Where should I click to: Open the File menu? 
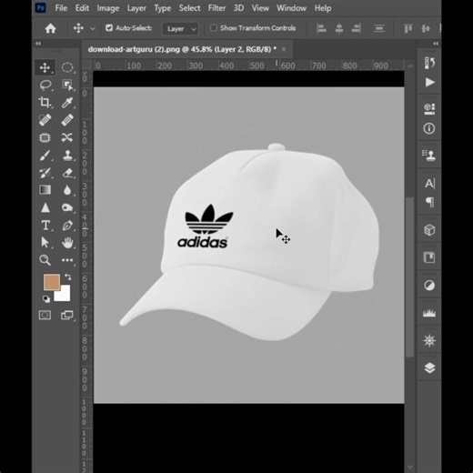(x=61, y=8)
